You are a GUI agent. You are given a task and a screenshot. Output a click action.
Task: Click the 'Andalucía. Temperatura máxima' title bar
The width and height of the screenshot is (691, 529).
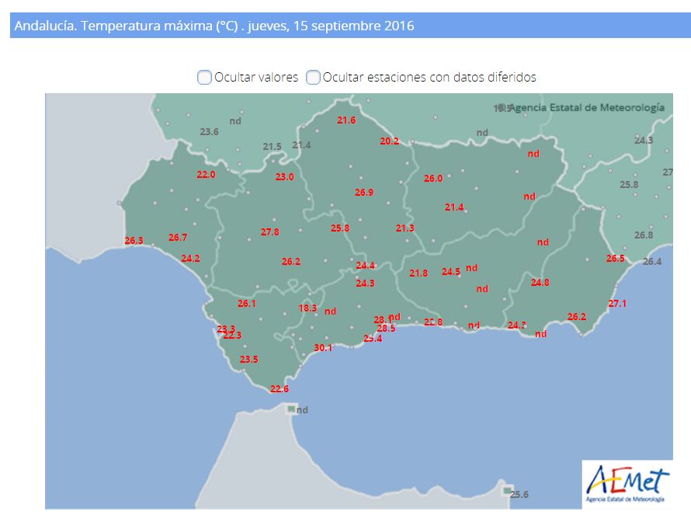345,26
